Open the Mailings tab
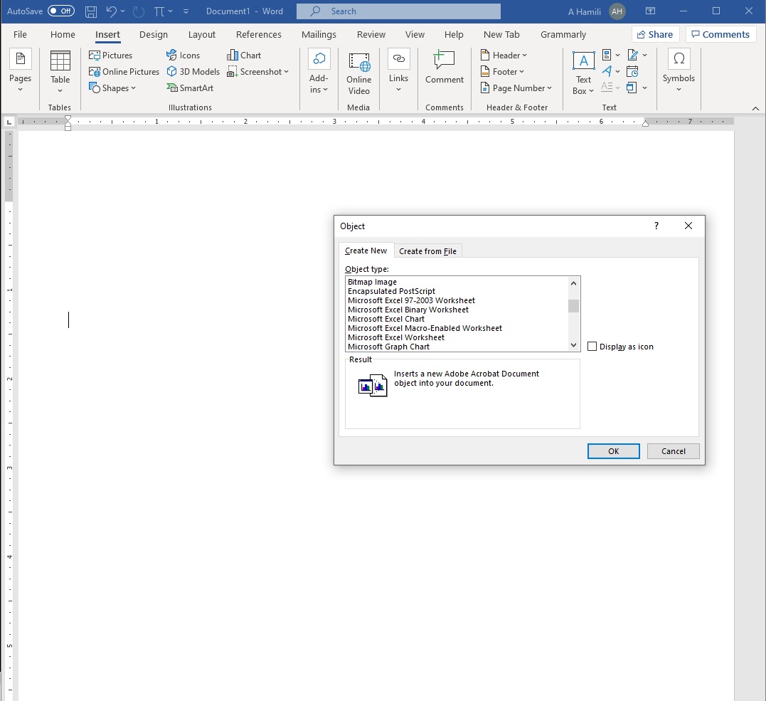This screenshot has width=766, height=701. pos(319,34)
